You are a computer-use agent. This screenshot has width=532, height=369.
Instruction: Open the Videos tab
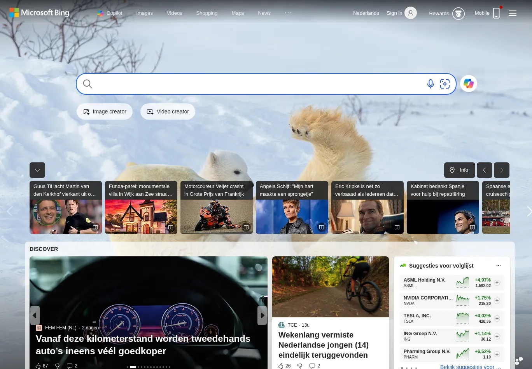click(174, 13)
